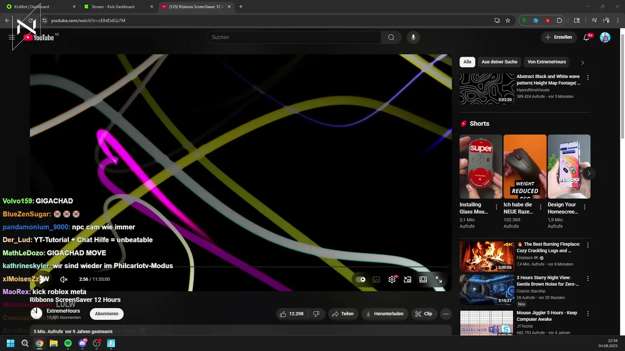
Task: Open options menu for 3 Hours Starry Night video
Action: pyautogui.click(x=587, y=278)
